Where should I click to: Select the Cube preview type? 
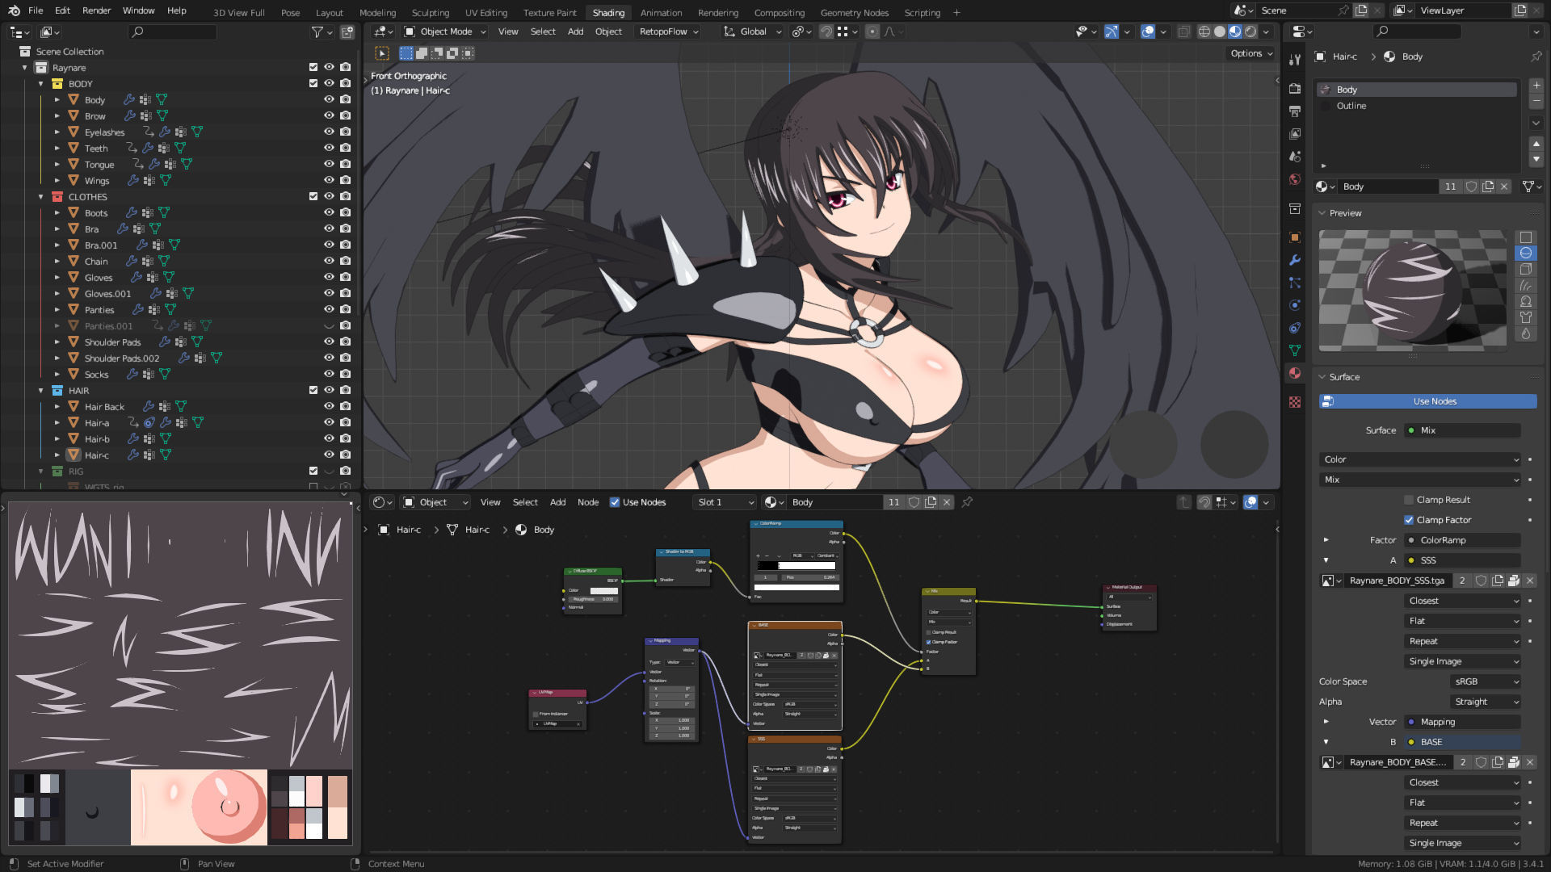[1526, 269]
